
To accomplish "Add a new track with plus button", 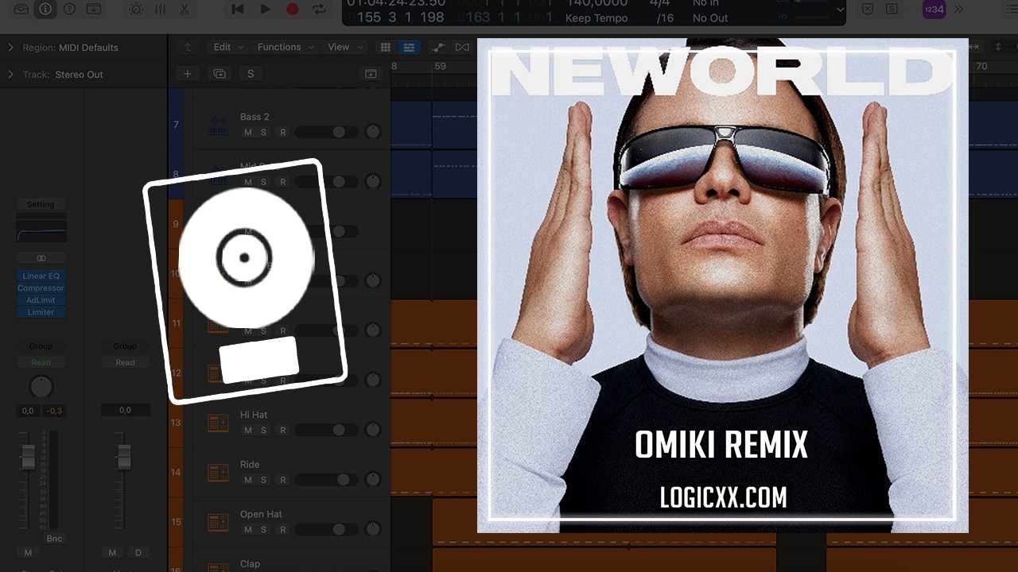I will tap(188, 74).
